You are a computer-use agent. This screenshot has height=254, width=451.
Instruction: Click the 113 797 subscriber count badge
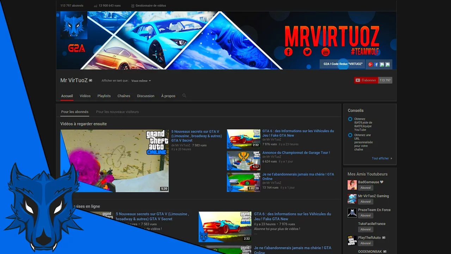385,80
